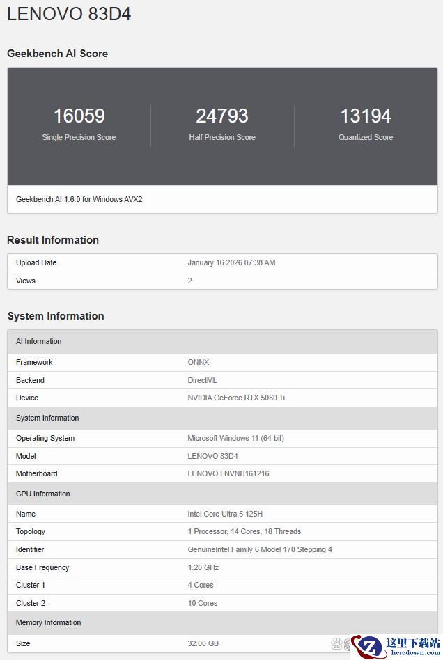
Task: Click the DirectML backend value
Action: [202, 380]
